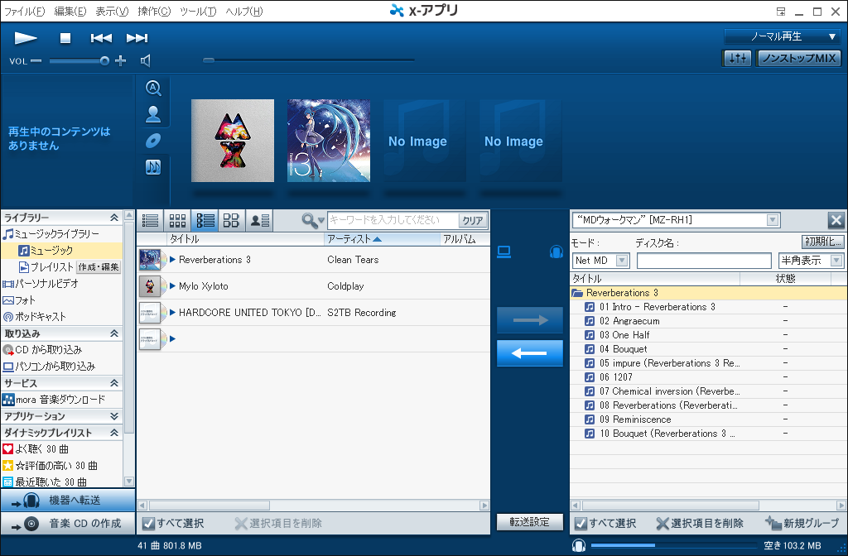Viewport: 848px width, 556px height.
Task: Collapse the ライブラリー section
Action: point(114,218)
